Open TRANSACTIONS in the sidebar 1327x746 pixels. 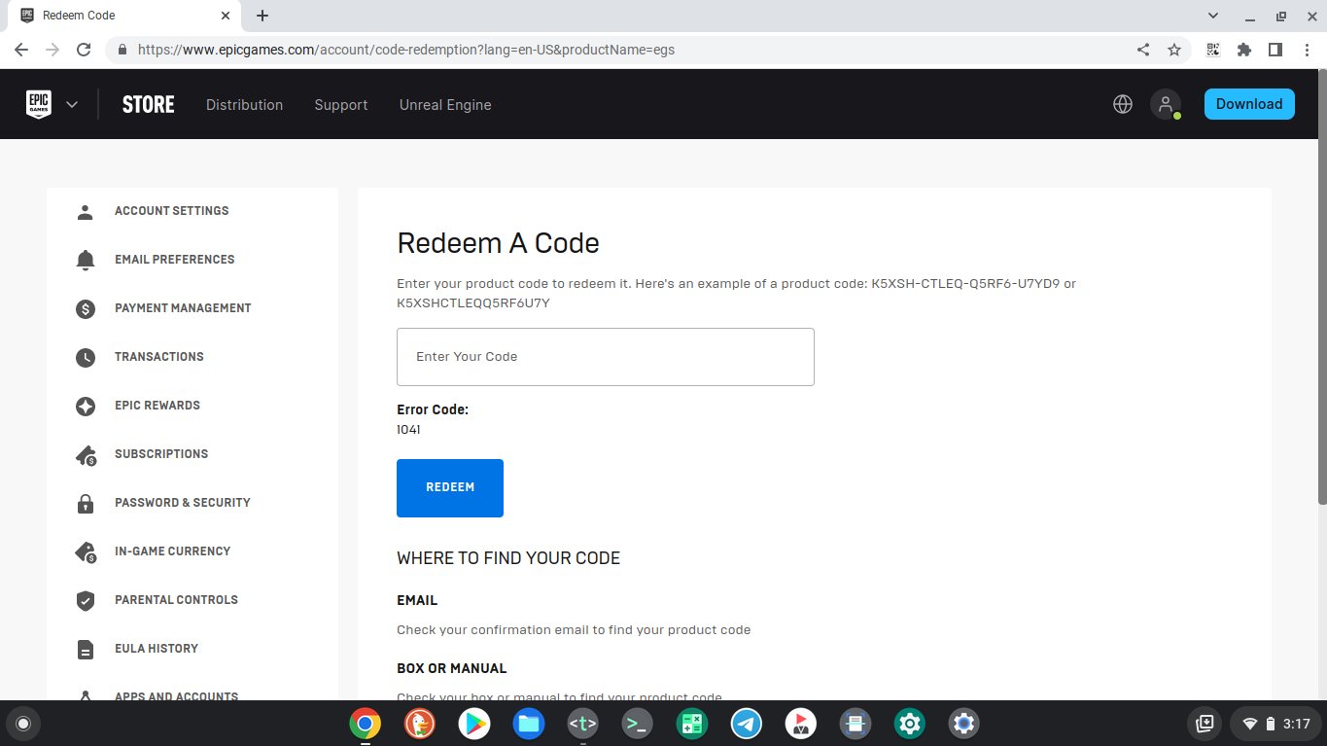tap(159, 357)
